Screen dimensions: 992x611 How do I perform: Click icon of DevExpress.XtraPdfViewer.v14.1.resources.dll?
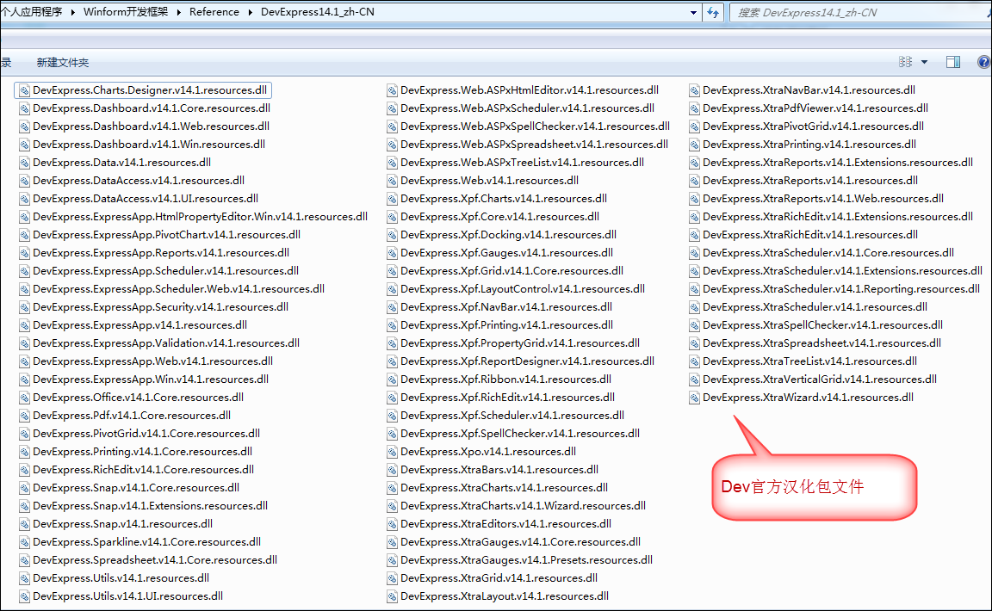pyautogui.click(x=695, y=108)
